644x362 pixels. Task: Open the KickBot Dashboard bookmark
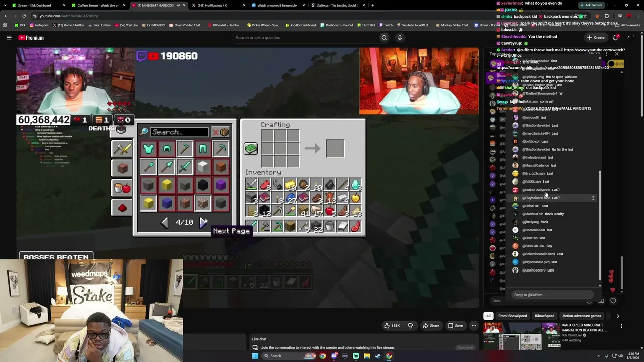[300, 25]
